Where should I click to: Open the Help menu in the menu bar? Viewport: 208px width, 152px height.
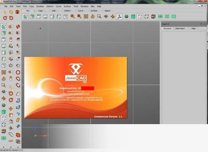point(99,6)
